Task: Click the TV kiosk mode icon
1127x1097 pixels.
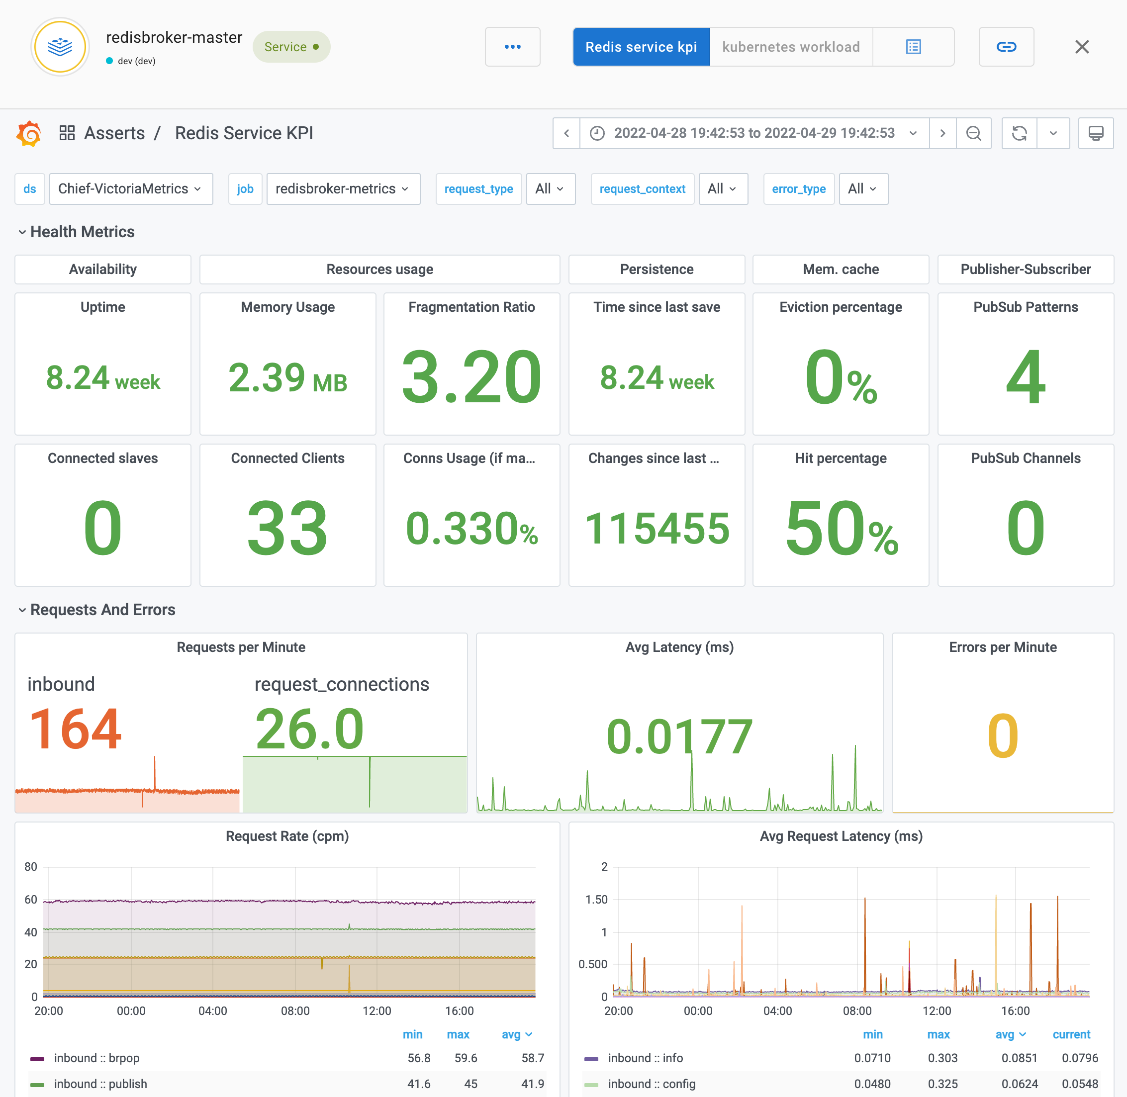Action: point(1095,134)
